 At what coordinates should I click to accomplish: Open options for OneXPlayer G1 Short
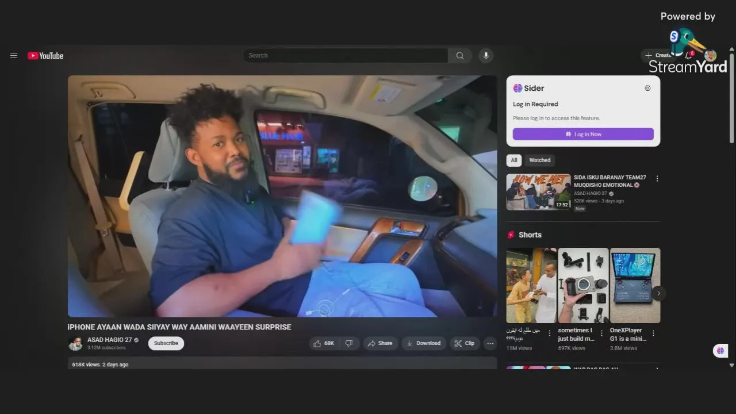click(x=653, y=333)
